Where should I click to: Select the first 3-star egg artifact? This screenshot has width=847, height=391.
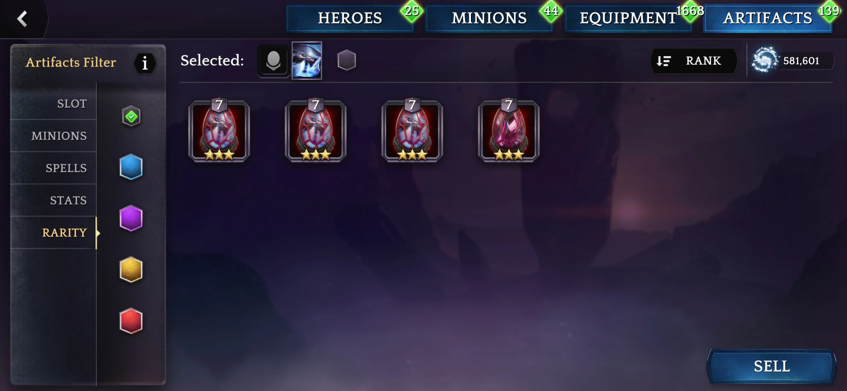pyautogui.click(x=219, y=130)
